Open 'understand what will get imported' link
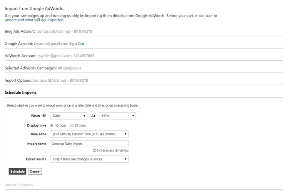This screenshot has height=192, width=308. click(34, 20)
